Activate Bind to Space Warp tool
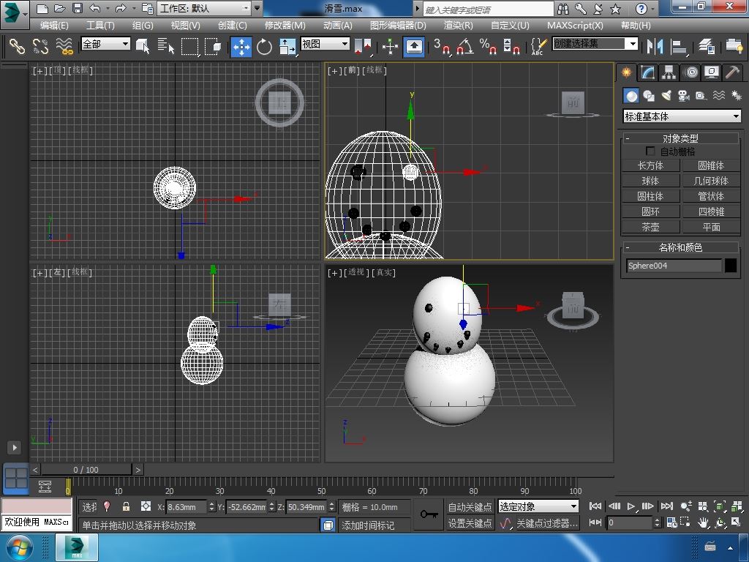The height and width of the screenshot is (562, 749). point(64,46)
